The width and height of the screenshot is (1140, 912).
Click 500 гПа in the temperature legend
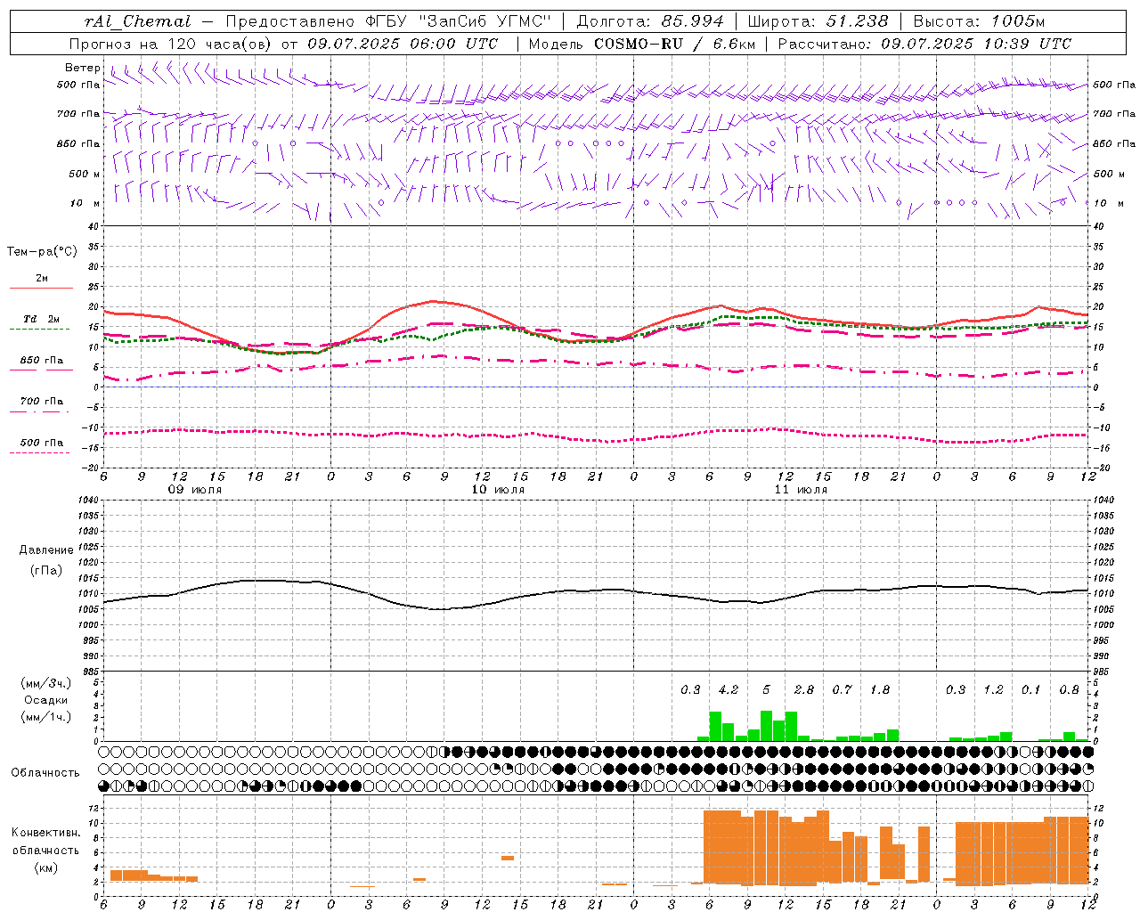click(x=42, y=443)
